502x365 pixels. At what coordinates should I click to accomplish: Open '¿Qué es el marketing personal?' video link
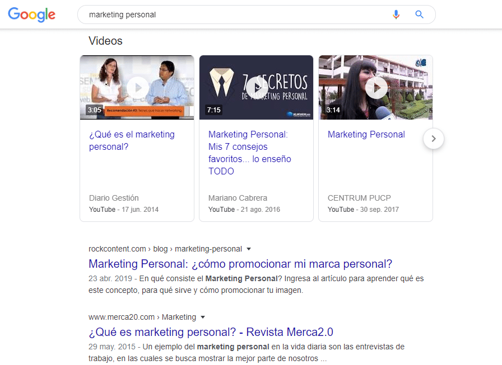[132, 140]
